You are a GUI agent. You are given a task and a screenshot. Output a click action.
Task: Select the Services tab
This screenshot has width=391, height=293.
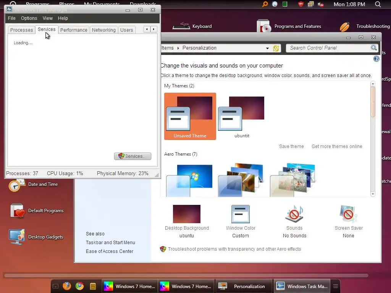(47, 29)
